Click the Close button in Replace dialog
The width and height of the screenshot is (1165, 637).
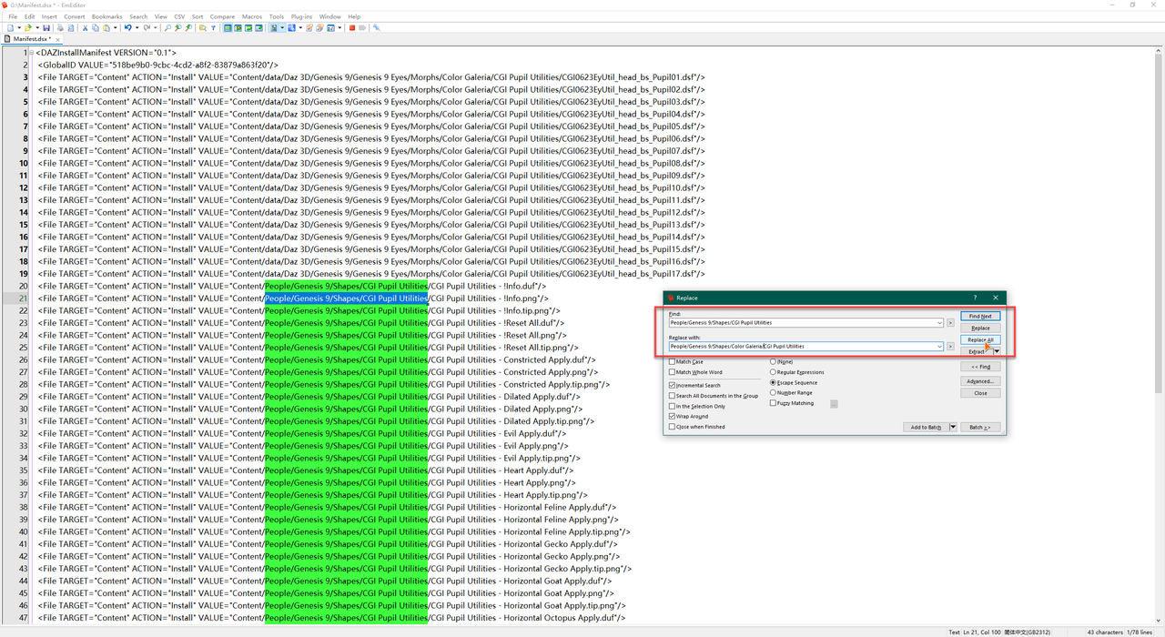pyautogui.click(x=980, y=393)
